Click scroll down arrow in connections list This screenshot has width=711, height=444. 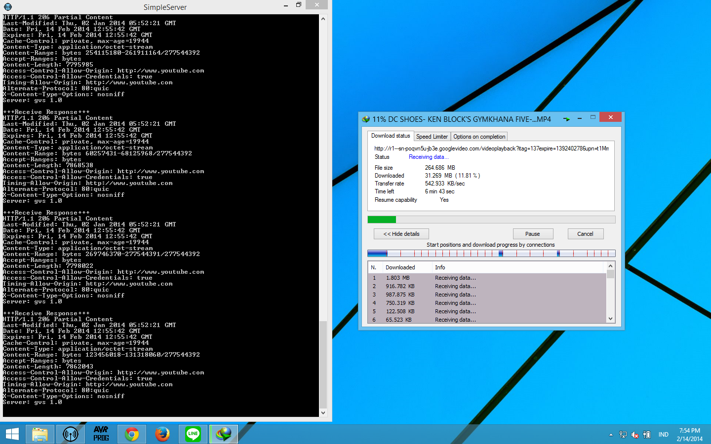pyautogui.click(x=611, y=319)
